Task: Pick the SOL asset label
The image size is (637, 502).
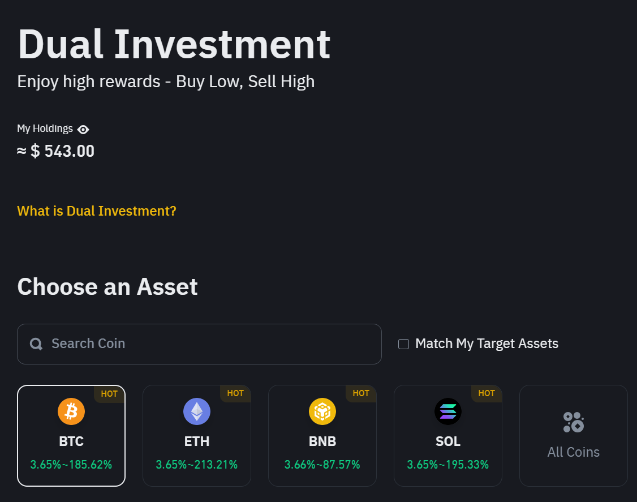Action: coord(448,441)
